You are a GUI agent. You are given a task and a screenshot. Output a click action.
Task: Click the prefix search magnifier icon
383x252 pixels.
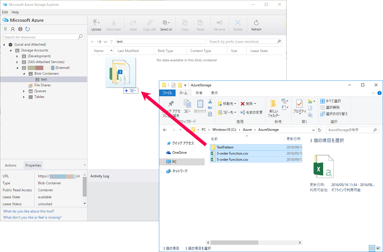coord(279,41)
